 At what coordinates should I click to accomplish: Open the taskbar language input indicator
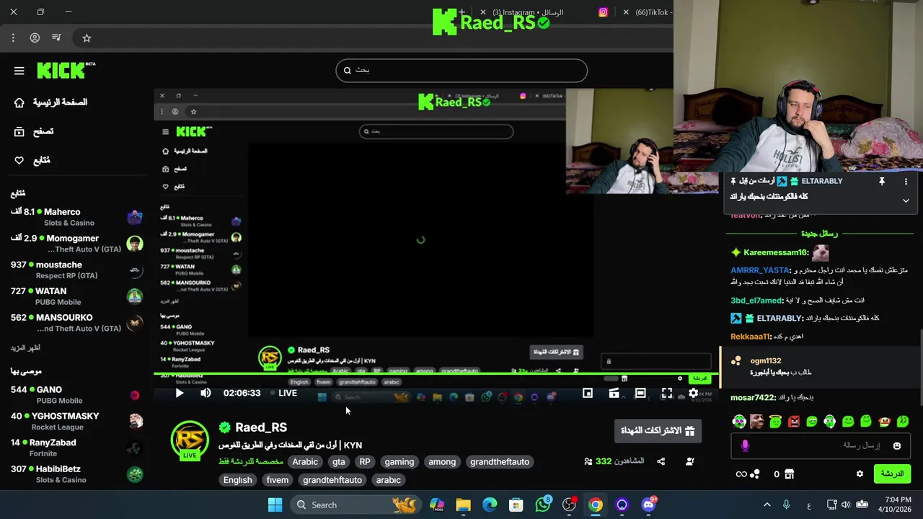[x=809, y=505]
